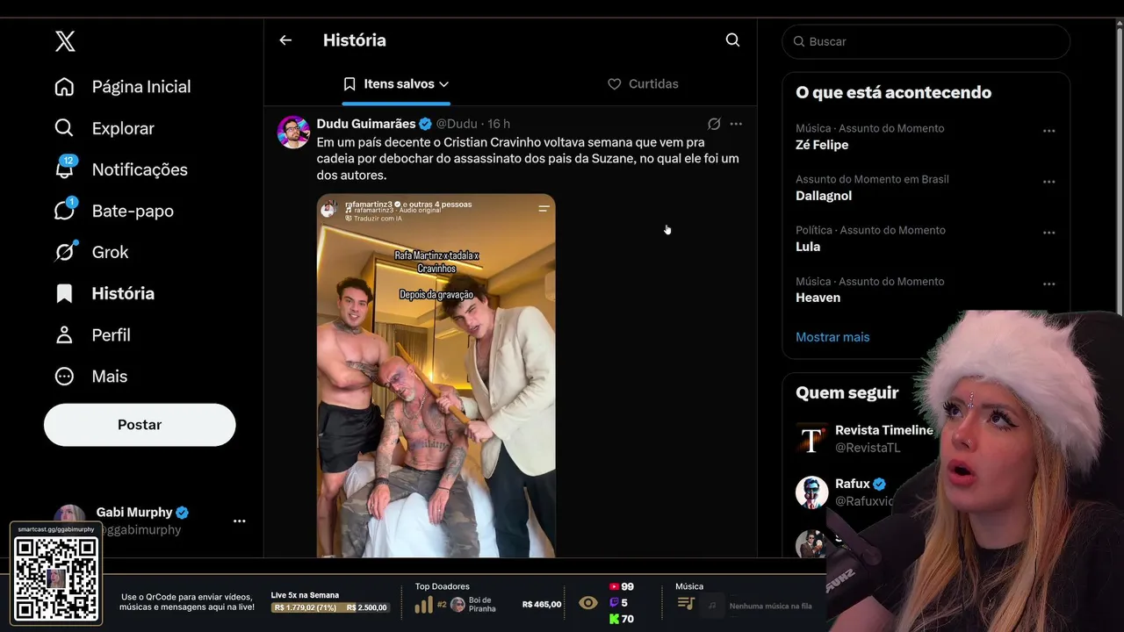Click the Kick viewer count 70
The image size is (1124, 632).
click(x=621, y=619)
